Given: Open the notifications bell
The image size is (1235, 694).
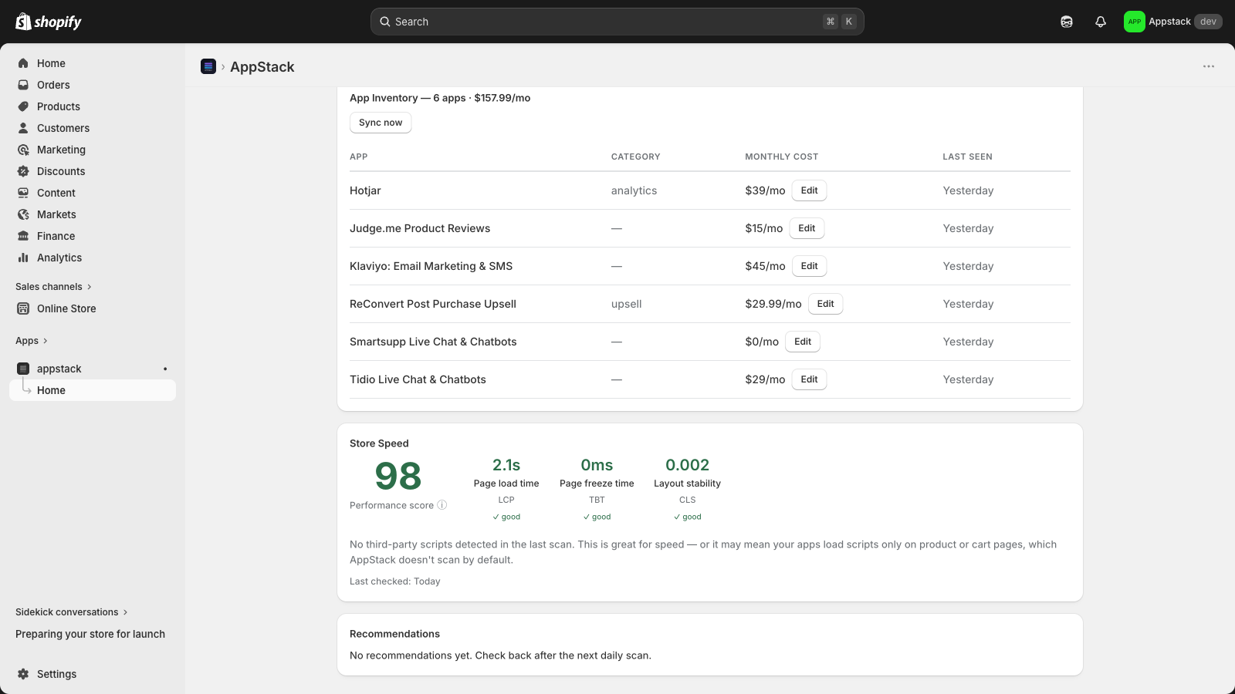Looking at the screenshot, I should tap(1101, 22).
